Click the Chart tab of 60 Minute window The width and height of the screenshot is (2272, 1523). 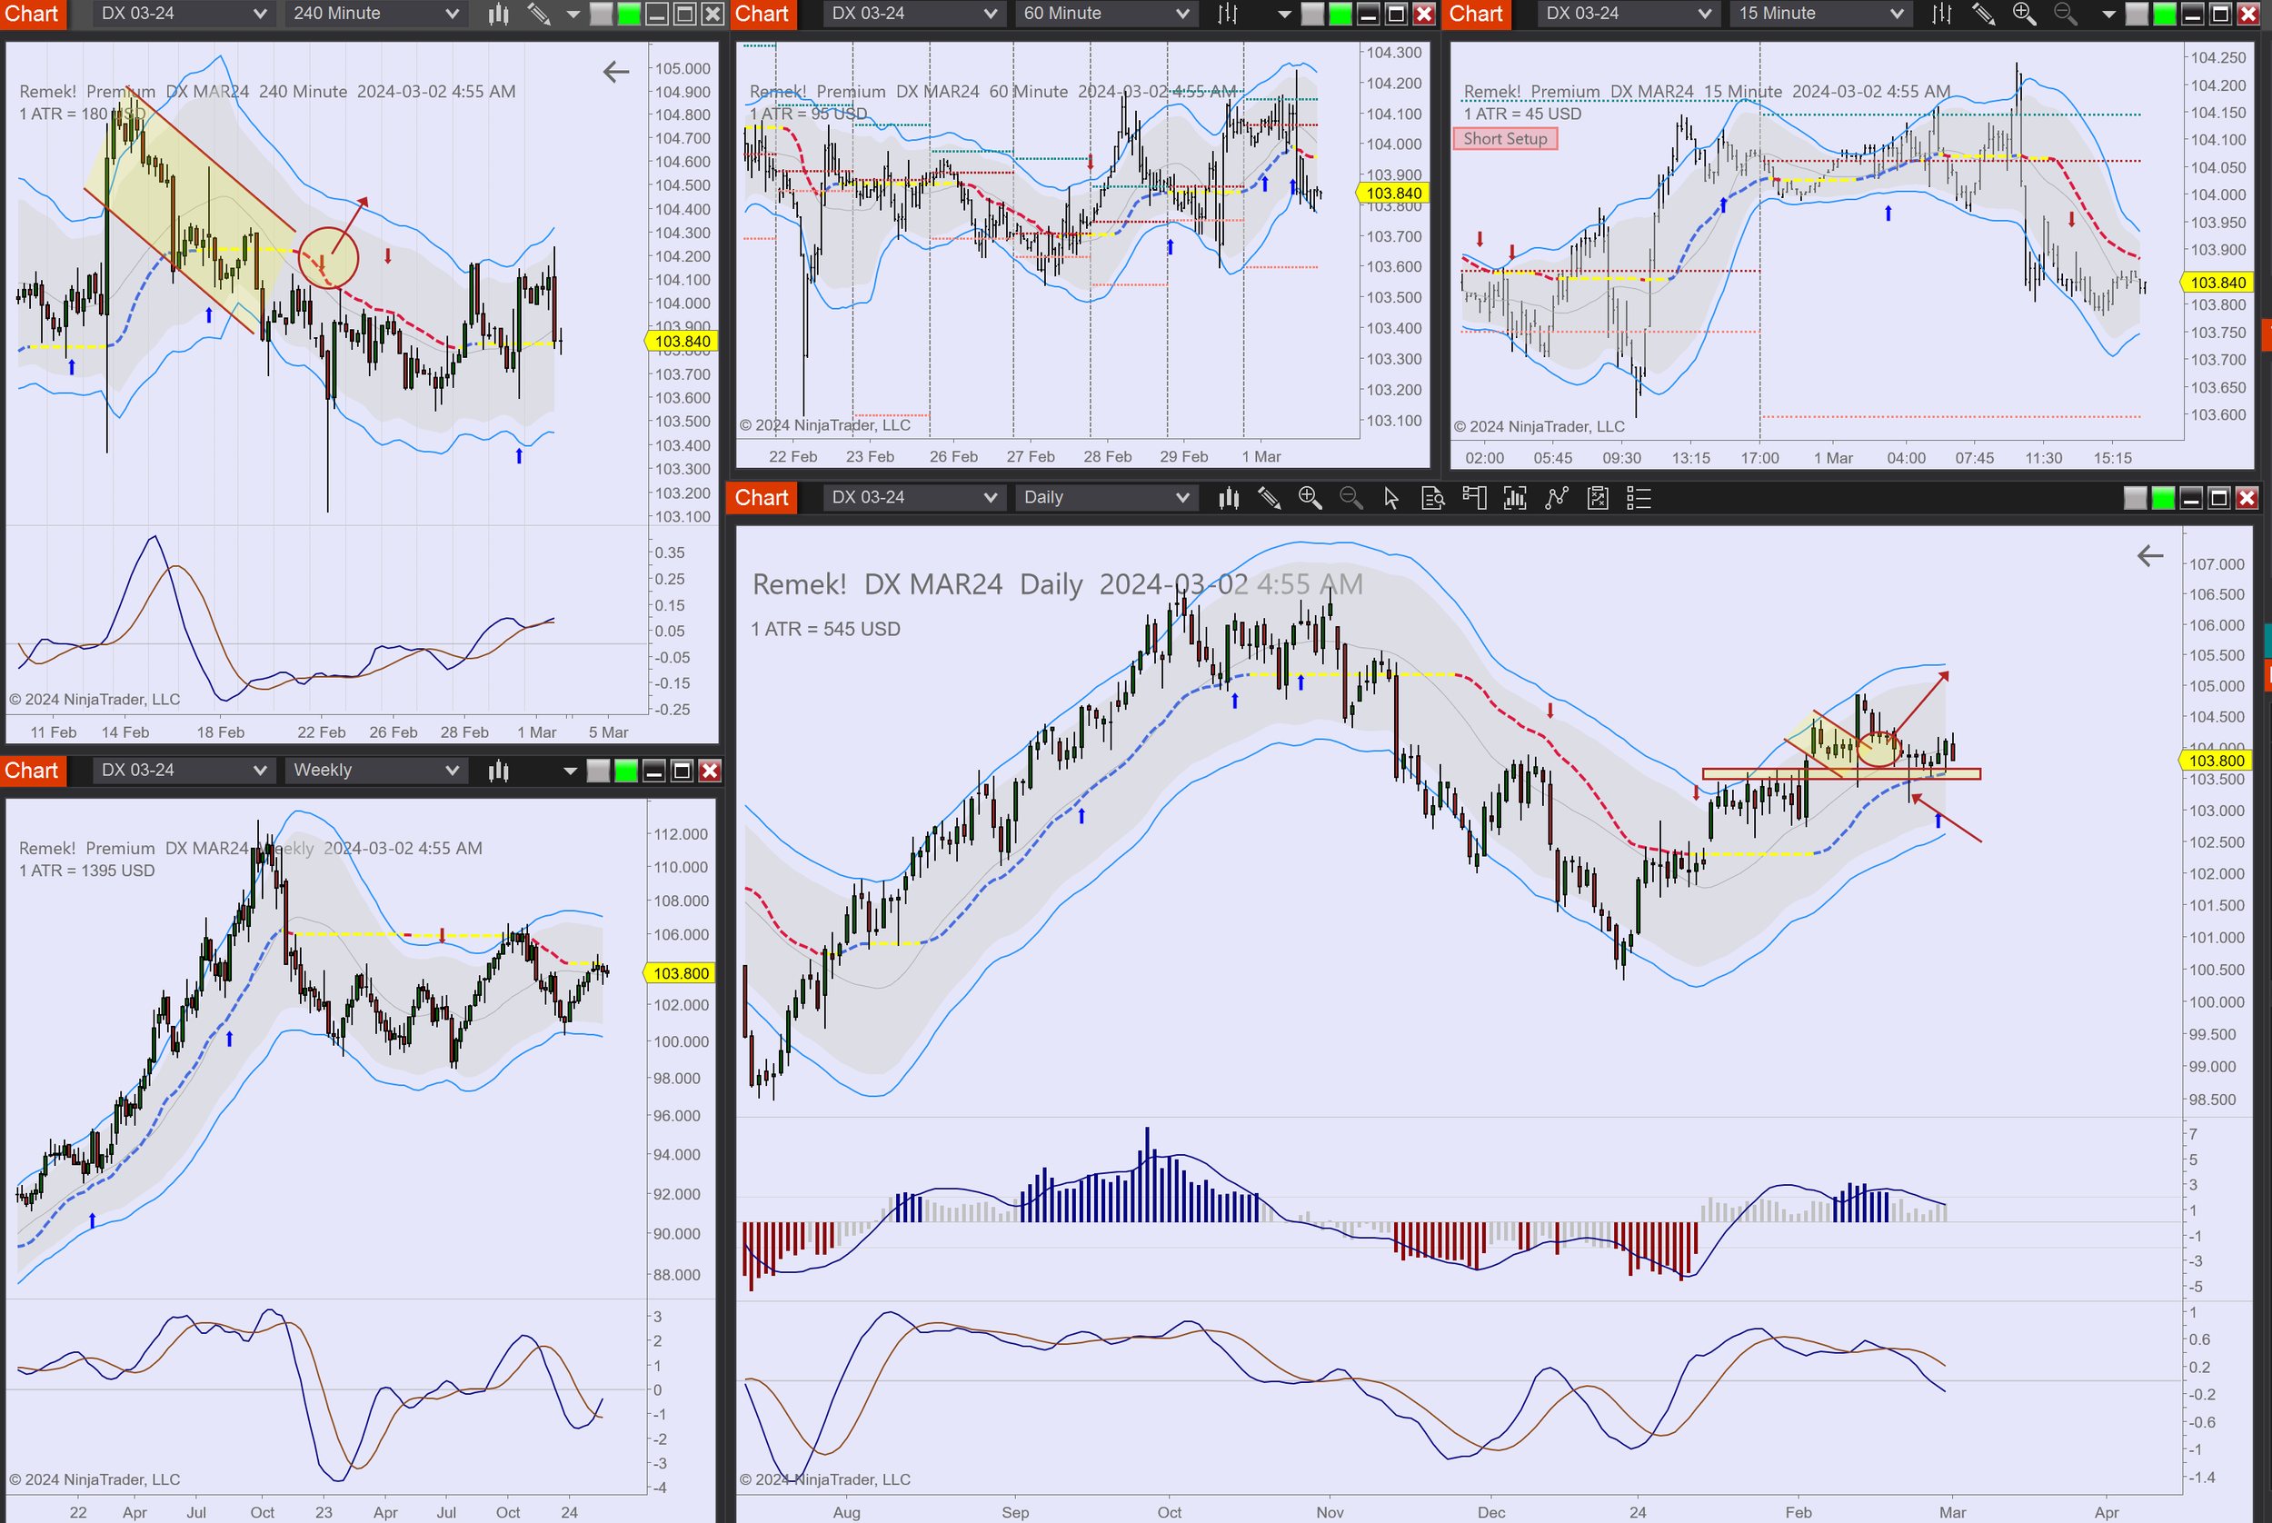pyautogui.click(x=762, y=14)
